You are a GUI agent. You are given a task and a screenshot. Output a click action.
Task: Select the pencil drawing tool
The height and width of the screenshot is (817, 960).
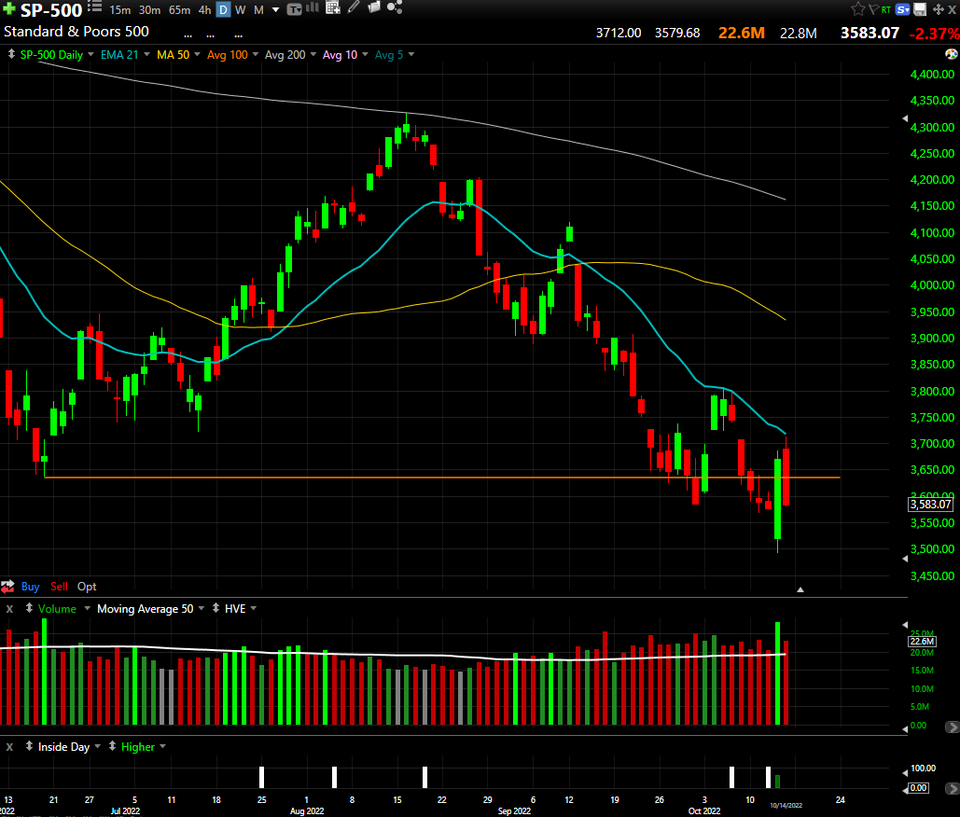pyautogui.click(x=354, y=8)
